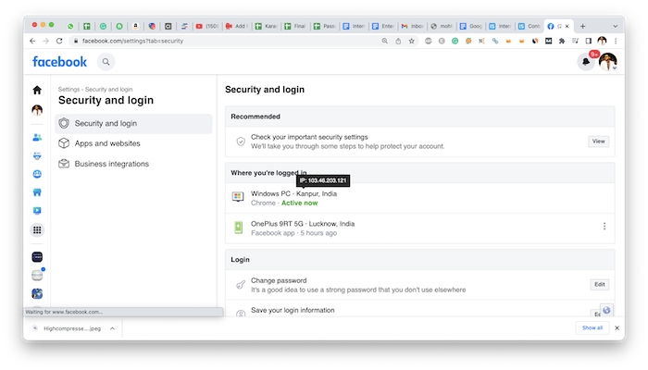Open Groups icon in left sidebar
The width and height of the screenshot is (648, 370).
(37, 174)
